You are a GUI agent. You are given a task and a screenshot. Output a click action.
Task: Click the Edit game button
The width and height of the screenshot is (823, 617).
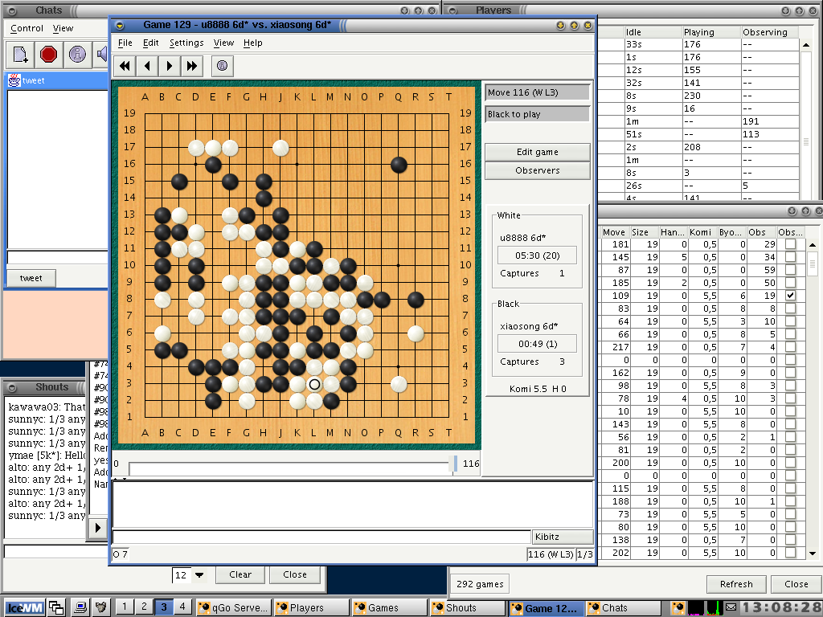coord(537,152)
